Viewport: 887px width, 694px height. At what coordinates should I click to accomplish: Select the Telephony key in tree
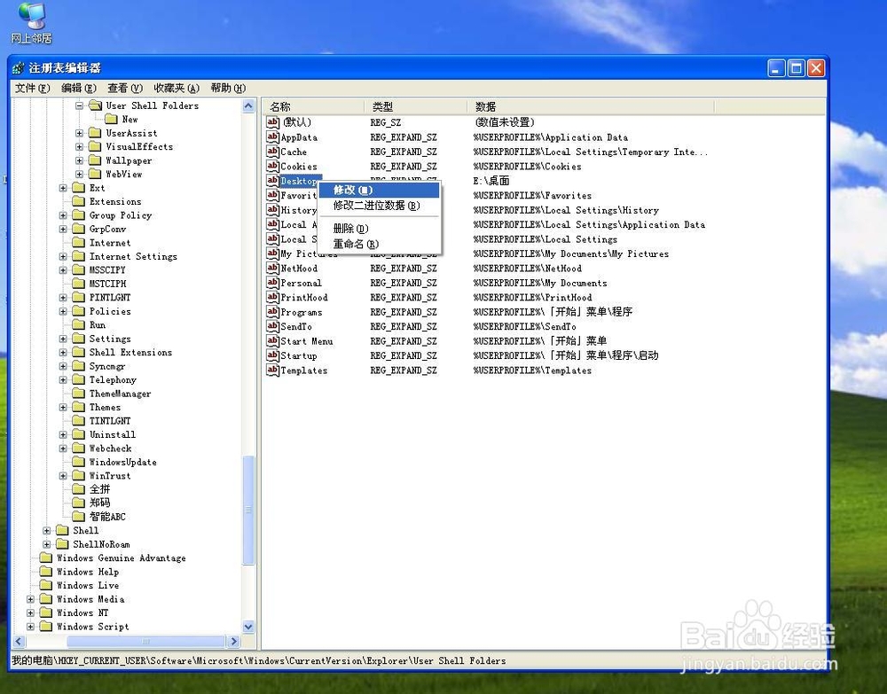click(113, 379)
